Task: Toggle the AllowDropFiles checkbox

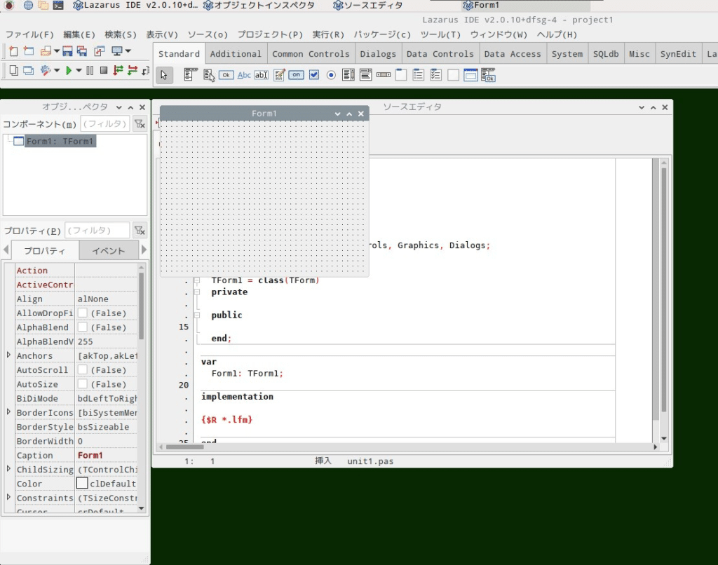Action: (x=83, y=313)
